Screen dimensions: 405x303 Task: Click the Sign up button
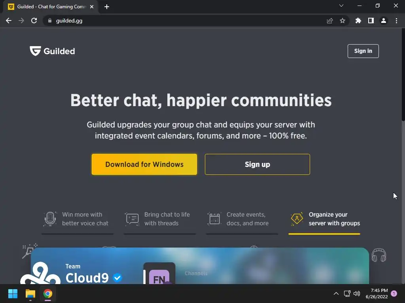point(257,165)
